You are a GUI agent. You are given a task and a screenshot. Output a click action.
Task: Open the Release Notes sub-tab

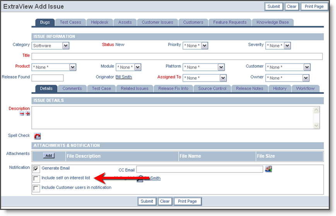click(250, 89)
